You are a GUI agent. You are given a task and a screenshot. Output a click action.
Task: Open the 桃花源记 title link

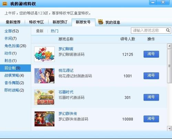pos(66,70)
